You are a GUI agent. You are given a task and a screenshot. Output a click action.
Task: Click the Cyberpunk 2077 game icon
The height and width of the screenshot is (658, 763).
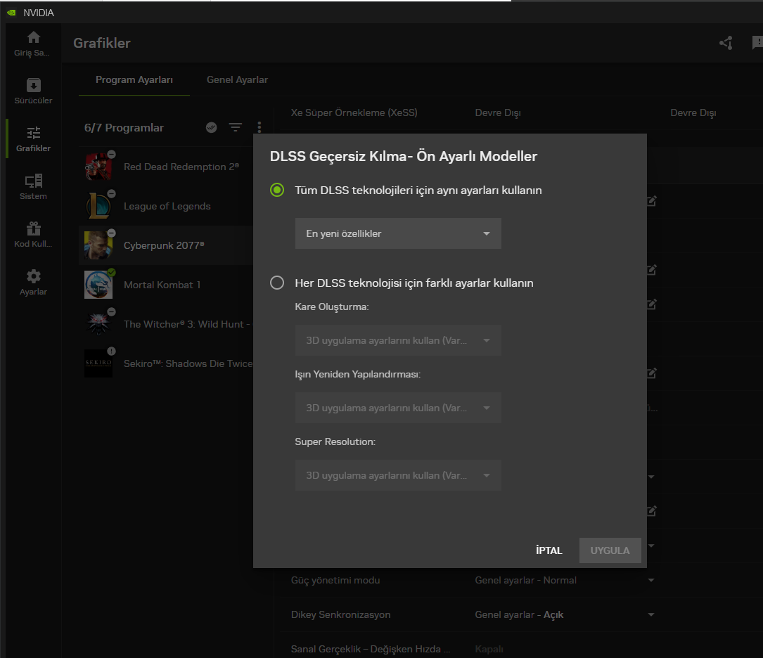click(x=98, y=245)
